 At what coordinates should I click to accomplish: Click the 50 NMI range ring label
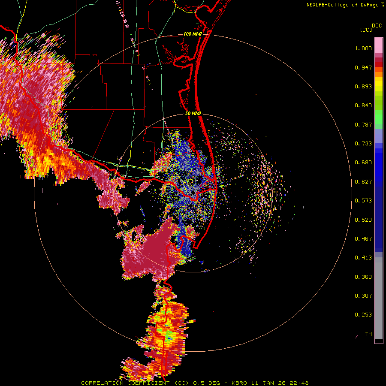(x=193, y=114)
